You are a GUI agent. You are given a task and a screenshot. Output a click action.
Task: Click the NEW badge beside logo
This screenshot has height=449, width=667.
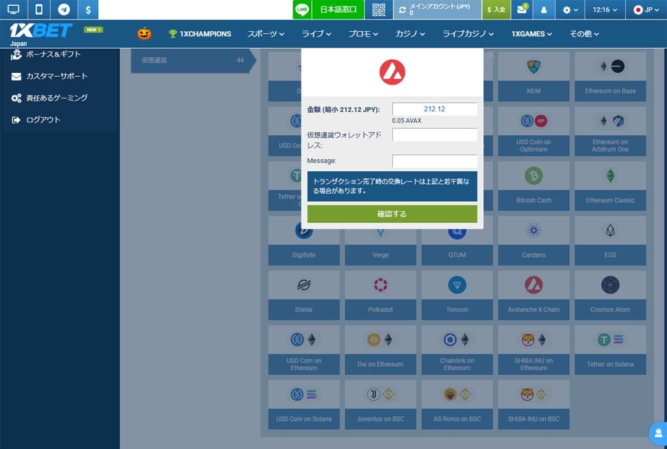click(x=93, y=30)
